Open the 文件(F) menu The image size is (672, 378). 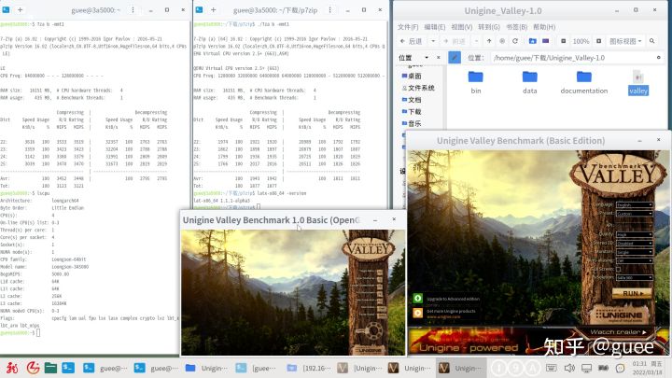tap(408, 27)
